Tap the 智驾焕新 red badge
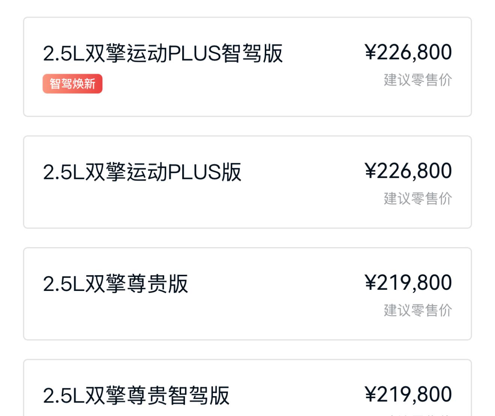This screenshot has height=416, width=495. (x=72, y=83)
